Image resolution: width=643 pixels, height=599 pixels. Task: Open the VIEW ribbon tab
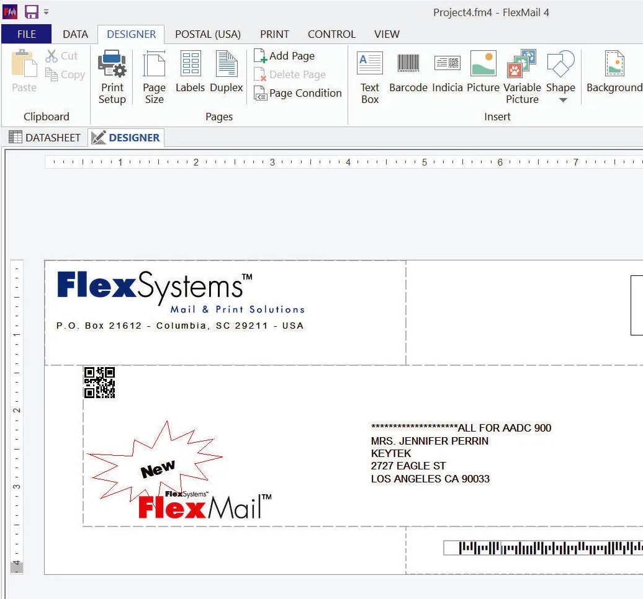coord(387,34)
